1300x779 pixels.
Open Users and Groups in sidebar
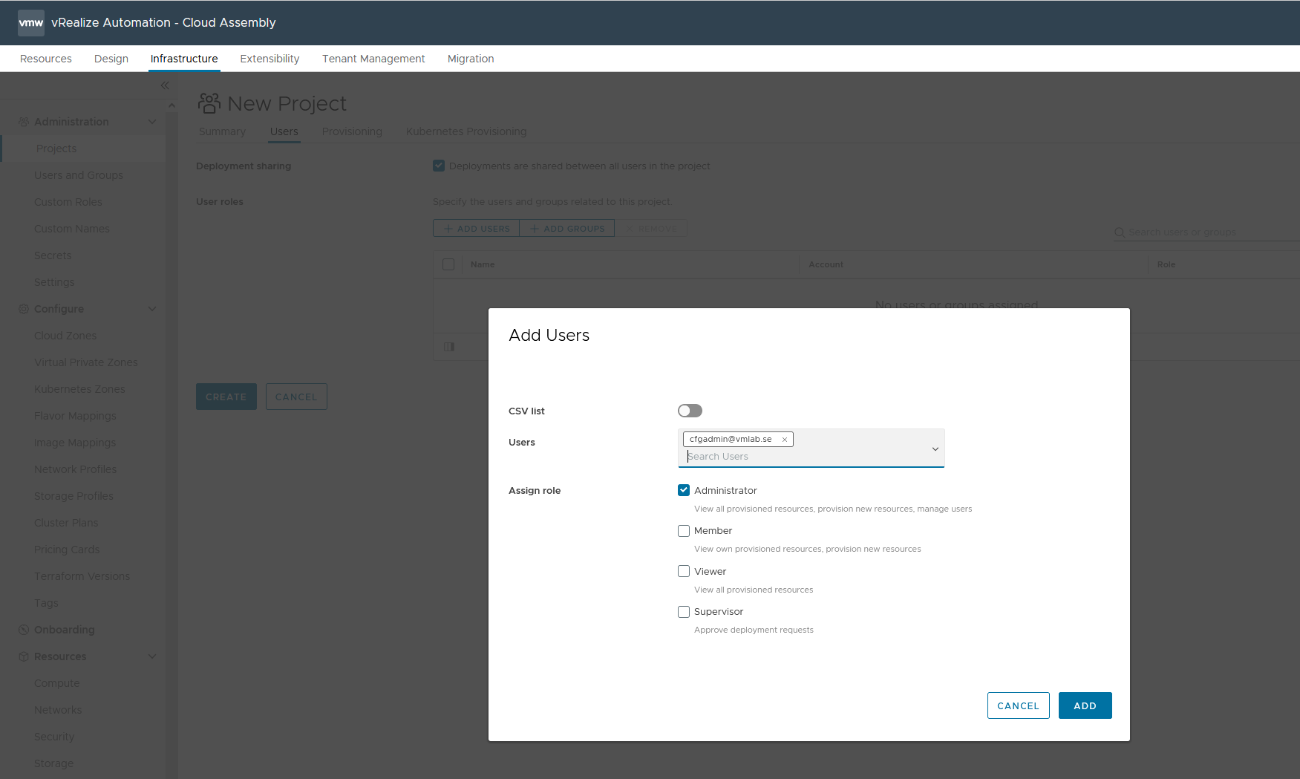click(79, 175)
